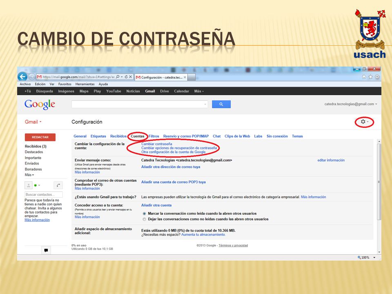Refresh the page using reload icon
This screenshot has height=294, width=392.
(x=126, y=77)
